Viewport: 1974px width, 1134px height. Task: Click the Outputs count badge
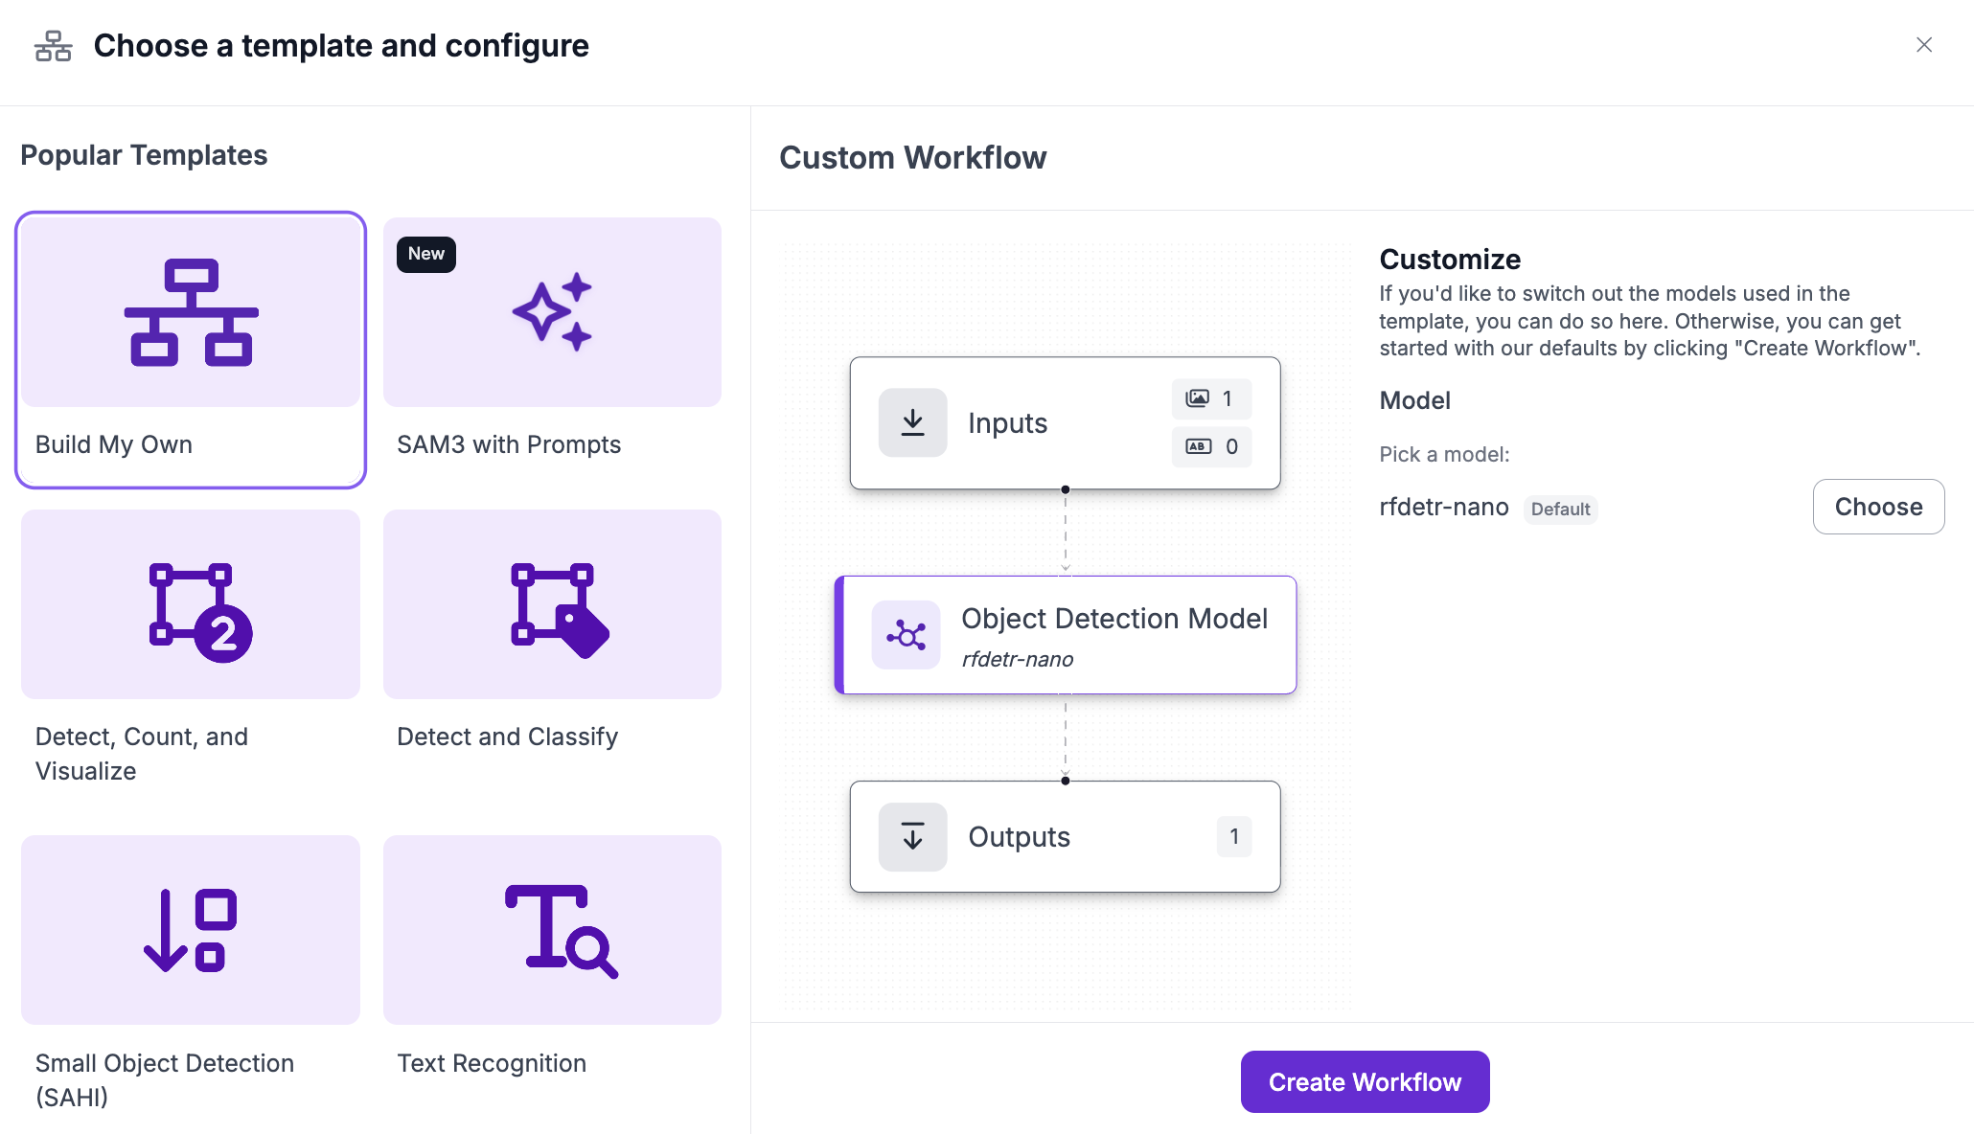point(1234,837)
